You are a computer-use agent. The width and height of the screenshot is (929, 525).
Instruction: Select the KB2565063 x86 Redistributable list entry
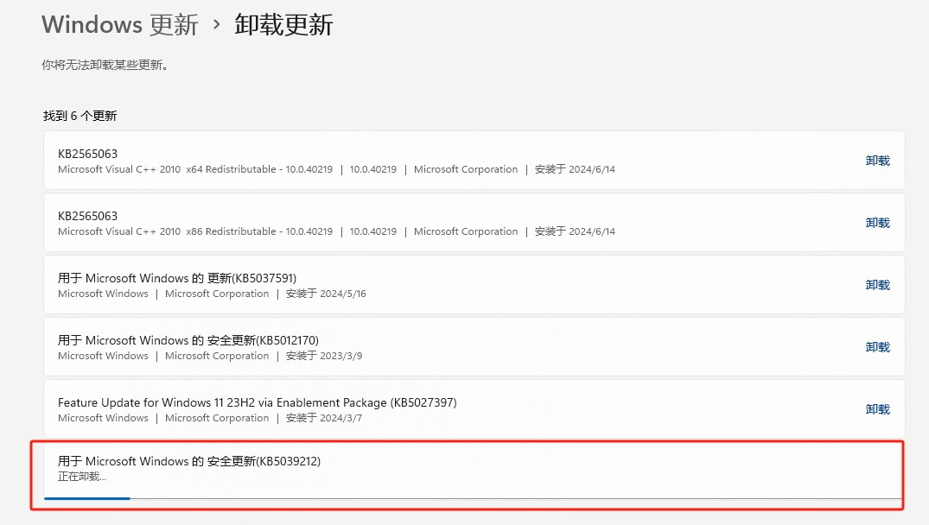click(432, 222)
